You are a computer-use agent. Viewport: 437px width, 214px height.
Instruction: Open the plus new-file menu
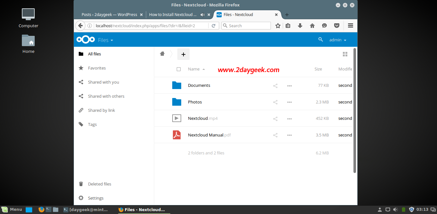[183, 54]
